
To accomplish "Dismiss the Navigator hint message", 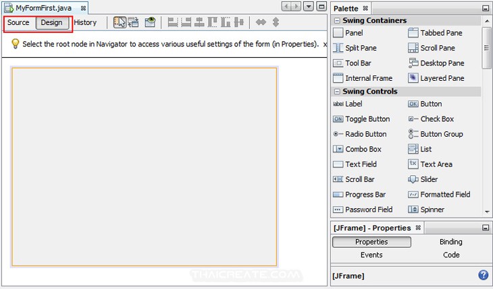I will 325,44.
